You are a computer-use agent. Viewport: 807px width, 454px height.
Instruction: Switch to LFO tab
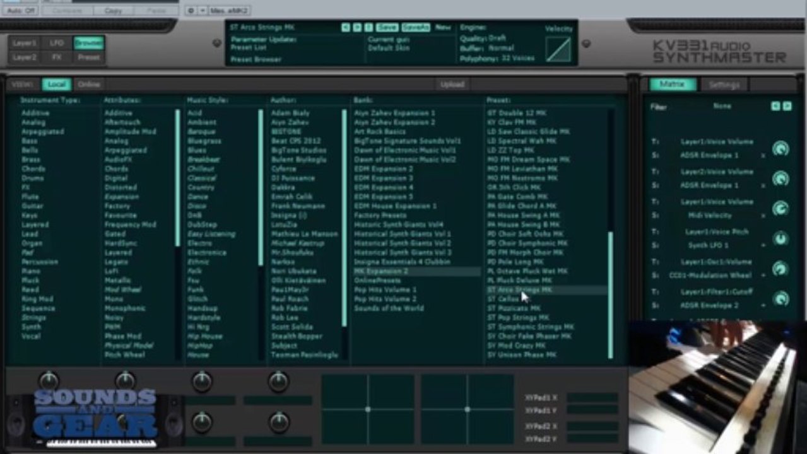pyautogui.click(x=57, y=43)
